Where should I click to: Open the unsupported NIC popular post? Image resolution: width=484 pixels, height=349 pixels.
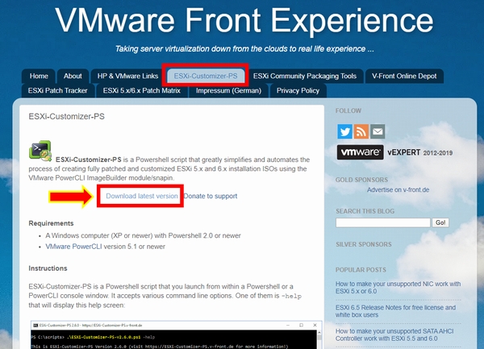398,287
